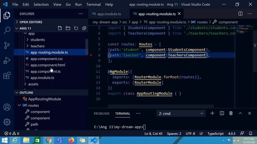Image resolution: width=257 pixels, height=144 pixels.
Task: Open app.component.ts in explorer
Action: pyautogui.click(x=45, y=71)
